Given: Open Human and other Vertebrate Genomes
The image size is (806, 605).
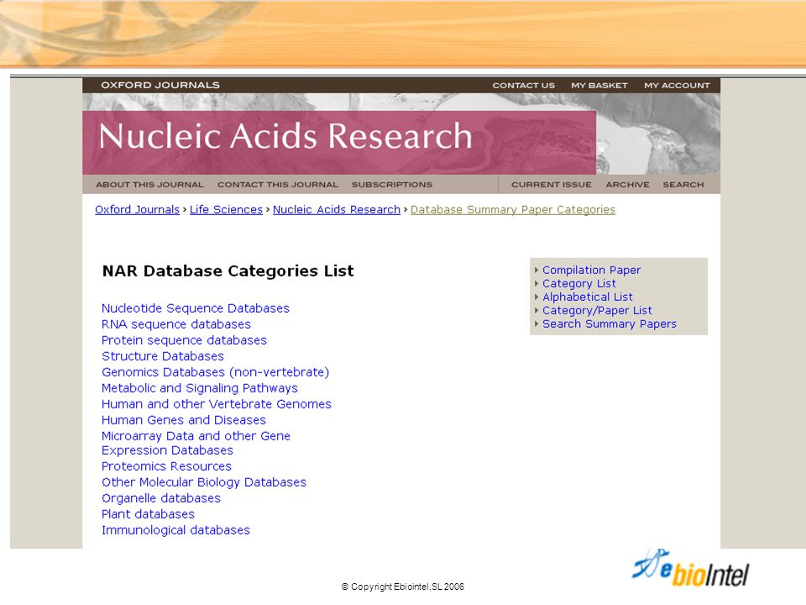Looking at the screenshot, I should [x=217, y=404].
